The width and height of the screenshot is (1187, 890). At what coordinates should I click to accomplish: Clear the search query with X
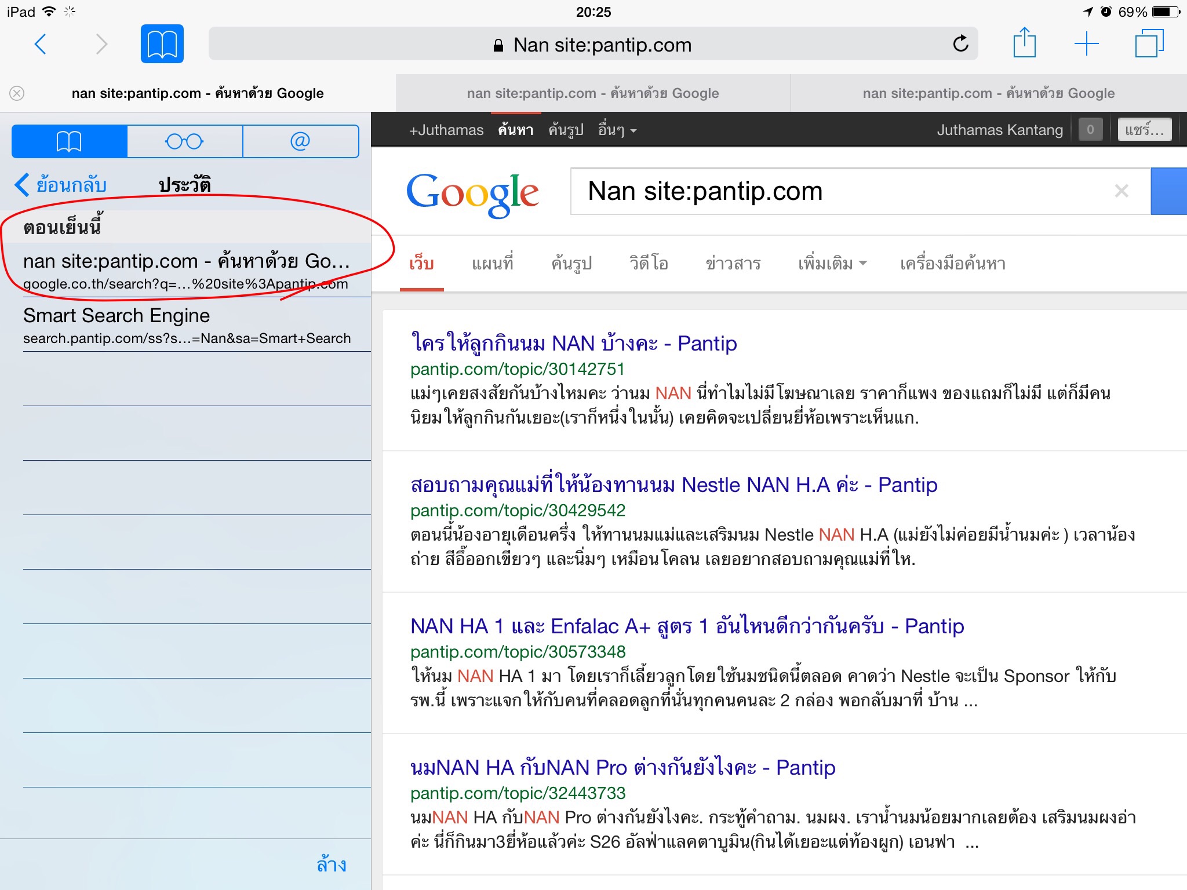pyautogui.click(x=1122, y=191)
